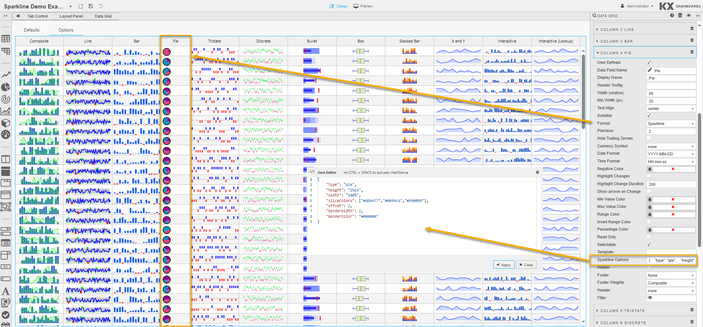Click the Home breadcrumb icon
703x327 pixels.
18,16
